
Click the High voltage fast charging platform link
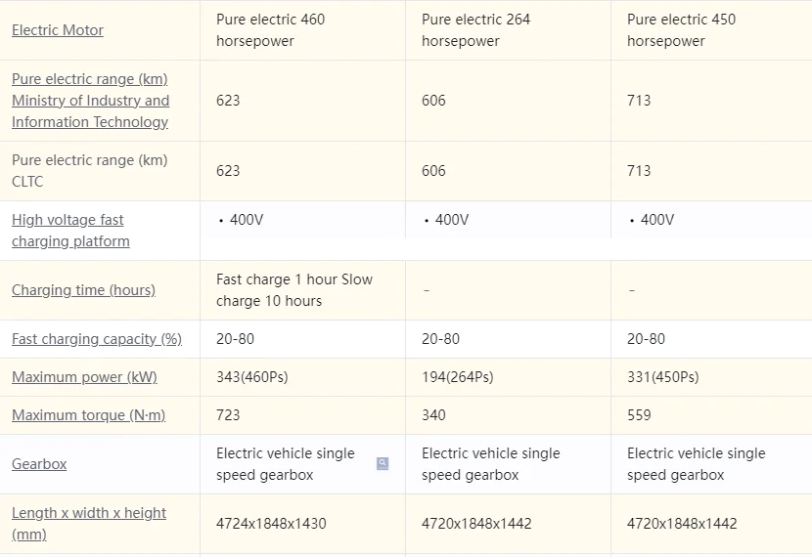(69, 231)
